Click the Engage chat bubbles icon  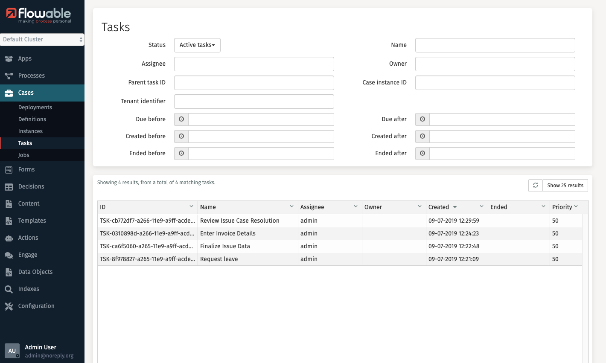click(x=9, y=255)
